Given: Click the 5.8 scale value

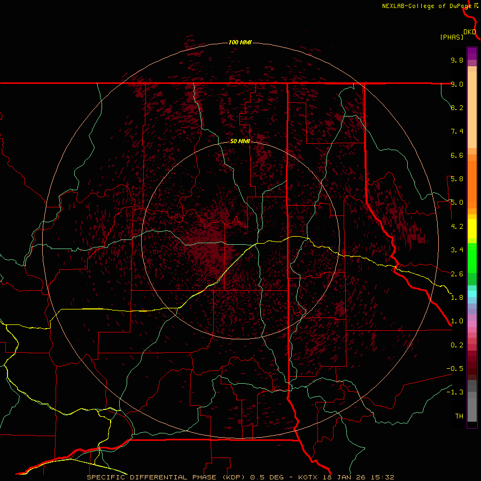Looking at the screenshot, I should point(457,179).
